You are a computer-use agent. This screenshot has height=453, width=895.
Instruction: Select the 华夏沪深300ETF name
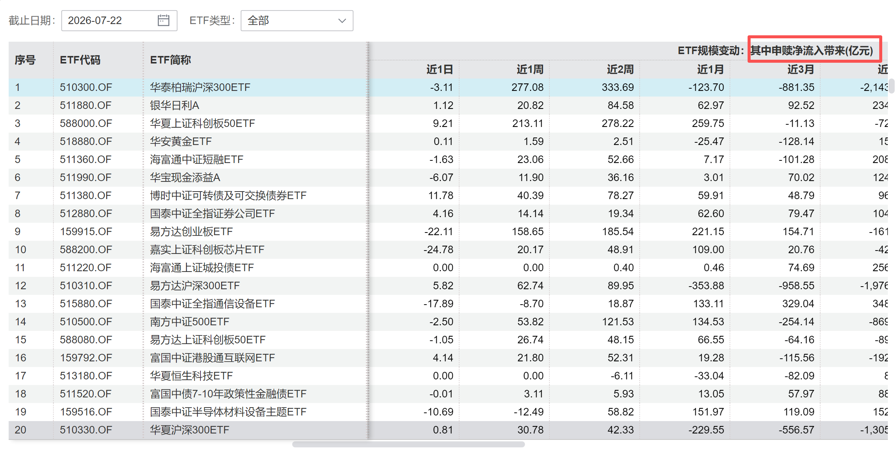(x=190, y=430)
